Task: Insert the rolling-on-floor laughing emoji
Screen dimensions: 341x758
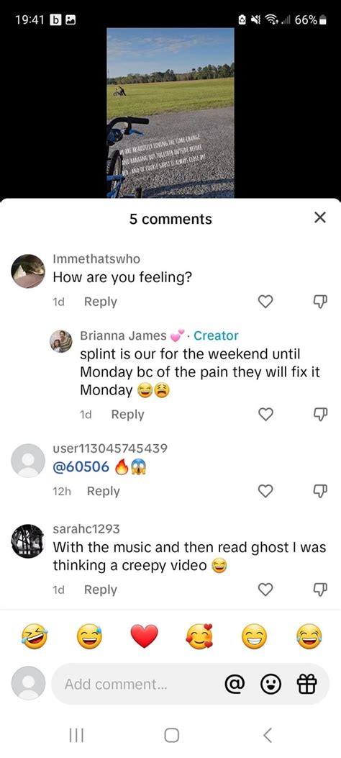Action: click(35, 636)
